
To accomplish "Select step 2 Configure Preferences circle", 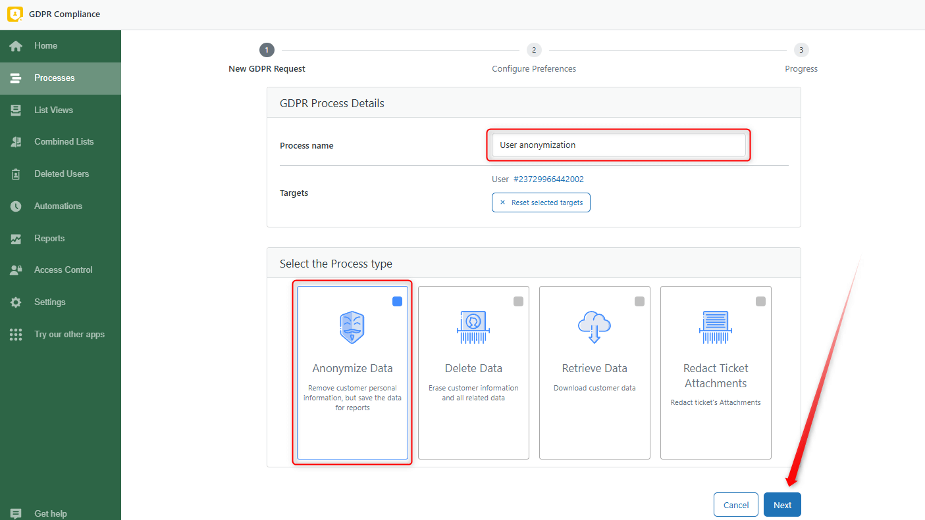I will tap(534, 50).
